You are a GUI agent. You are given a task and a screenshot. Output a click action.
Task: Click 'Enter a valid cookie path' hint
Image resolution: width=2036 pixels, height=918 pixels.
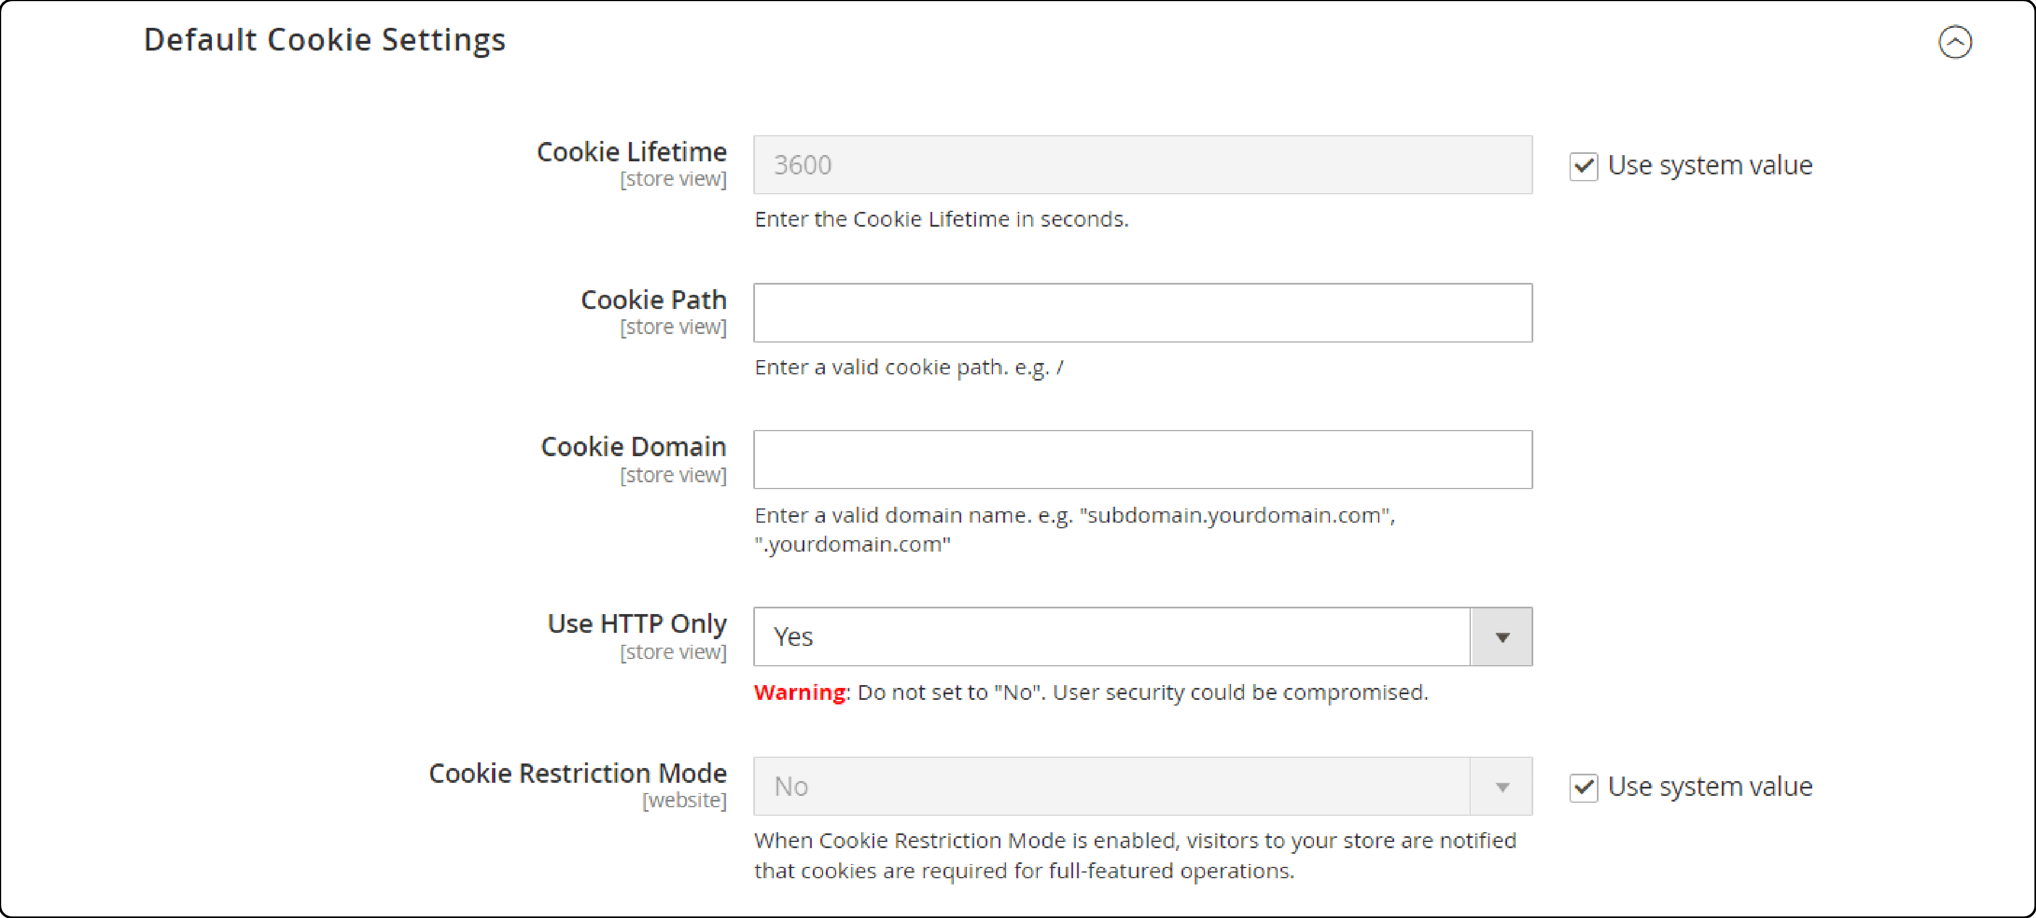point(909,368)
